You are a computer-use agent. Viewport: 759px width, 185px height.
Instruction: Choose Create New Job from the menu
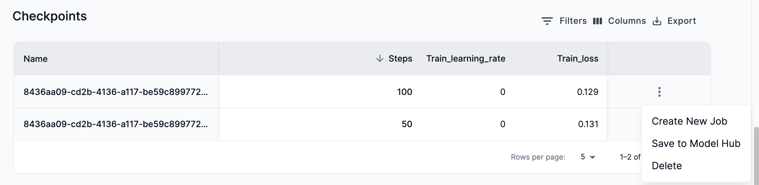689,121
